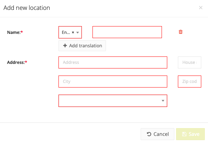The width and height of the screenshot is (208, 144).
Task: Click into the Address field
Action: point(113,62)
